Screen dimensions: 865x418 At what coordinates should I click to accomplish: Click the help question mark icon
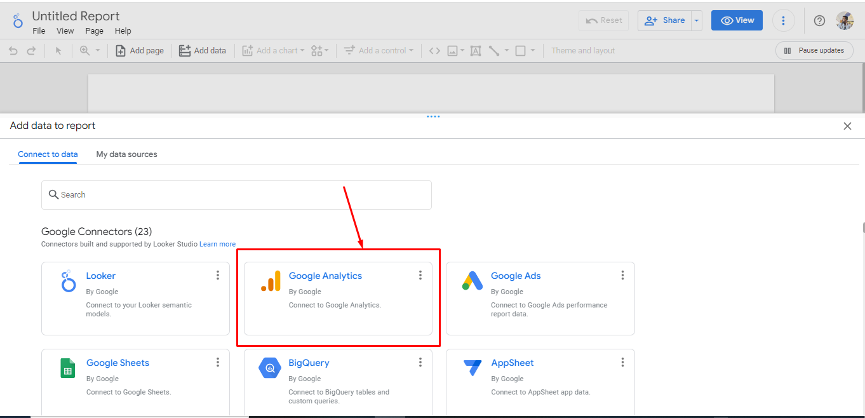click(819, 21)
